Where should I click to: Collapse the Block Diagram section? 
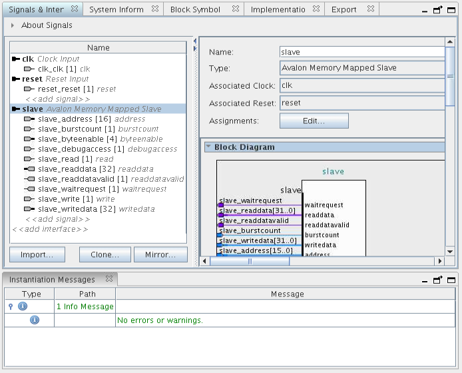(x=208, y=147)
